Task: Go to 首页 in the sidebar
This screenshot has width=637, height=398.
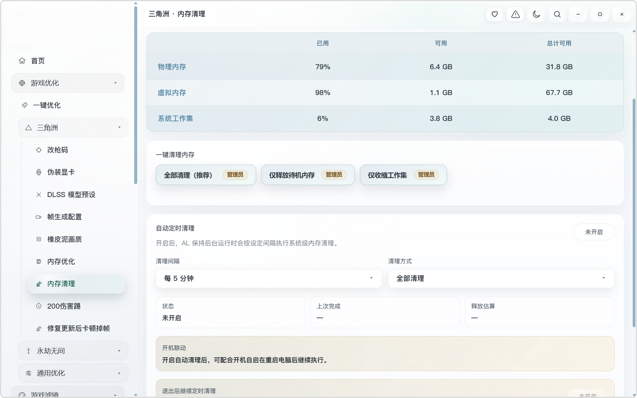Action: (38, 61)
